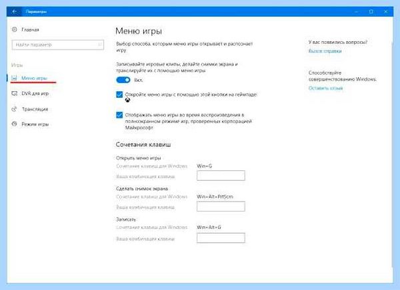Uncheck the open game bar via gamepad checkbox
This screenshot has width=400, height=290.
(x=119, y=94)
